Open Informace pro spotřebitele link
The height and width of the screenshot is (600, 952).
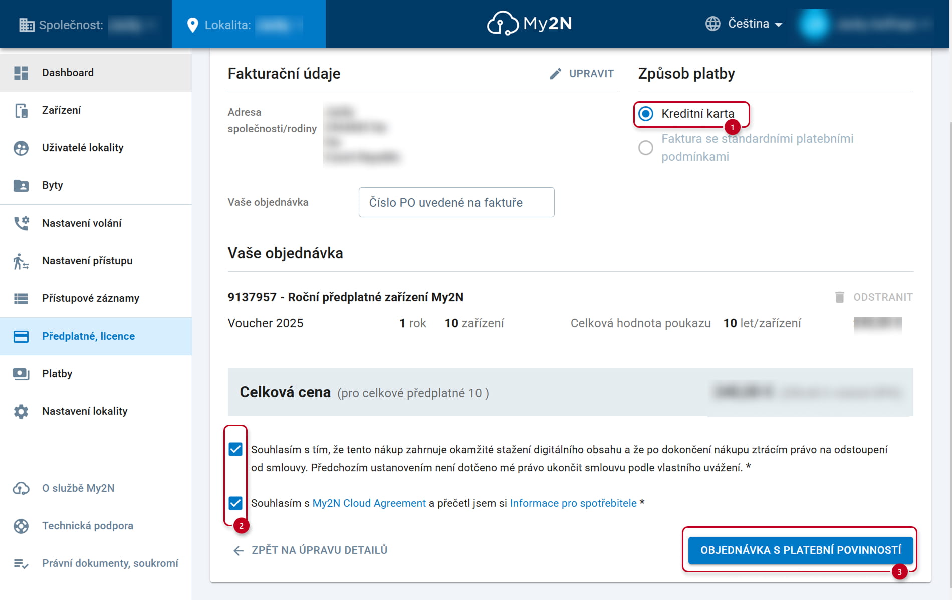click(x=573, y=503)
